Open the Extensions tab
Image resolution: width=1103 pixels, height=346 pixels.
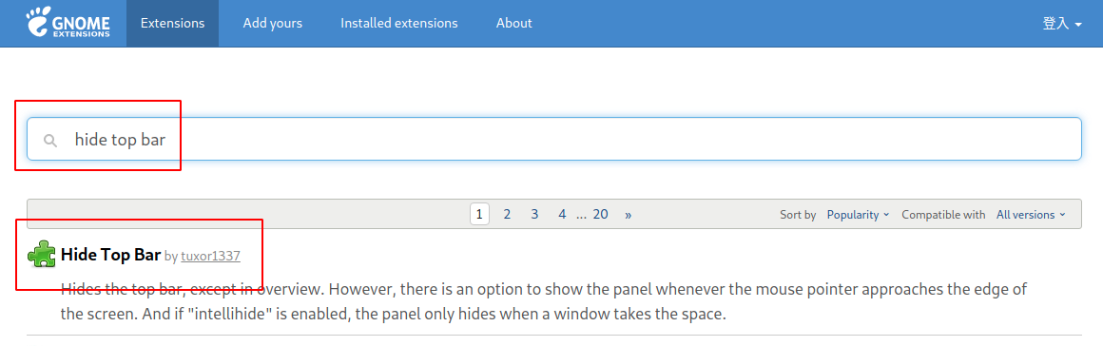click(x=172, y=23)
